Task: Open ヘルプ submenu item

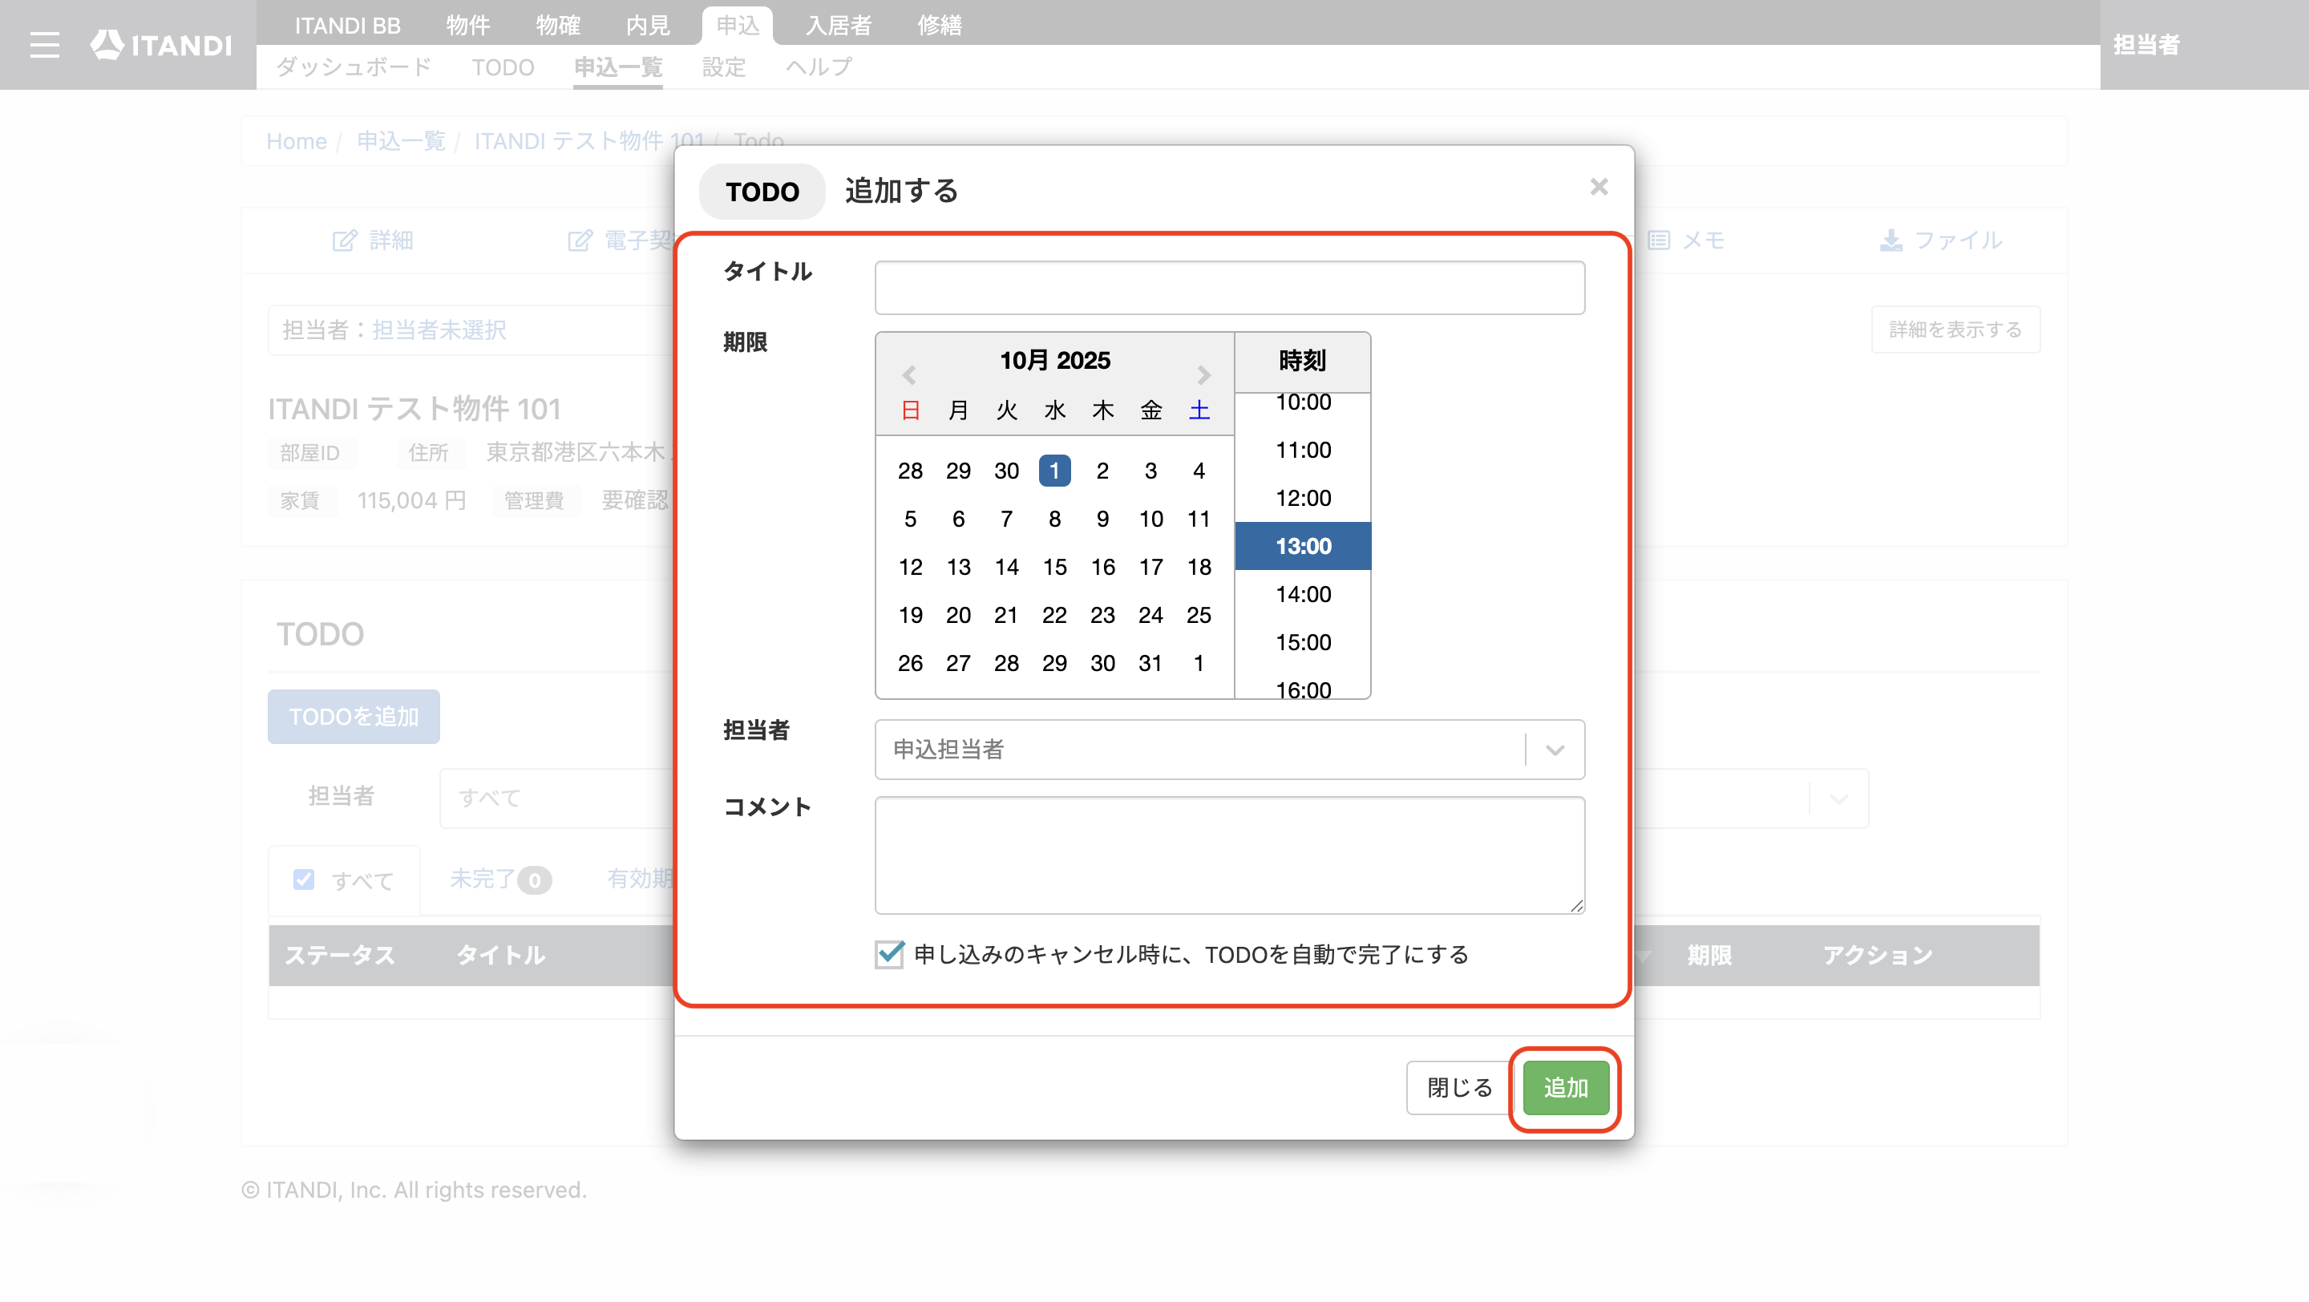Action: click(x=819, y=67)
